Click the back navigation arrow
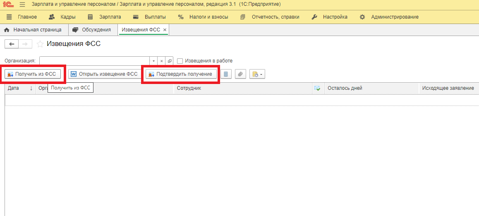 click(x=11, y=44)
